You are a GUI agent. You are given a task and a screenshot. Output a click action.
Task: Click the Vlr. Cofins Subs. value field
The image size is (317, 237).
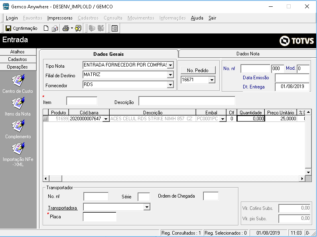point(294,208)
